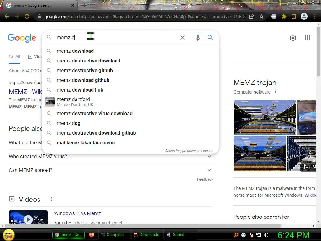Choose suggestion 'memz download github'
This screenshot has height=241, width=321.
click(130, 80)
